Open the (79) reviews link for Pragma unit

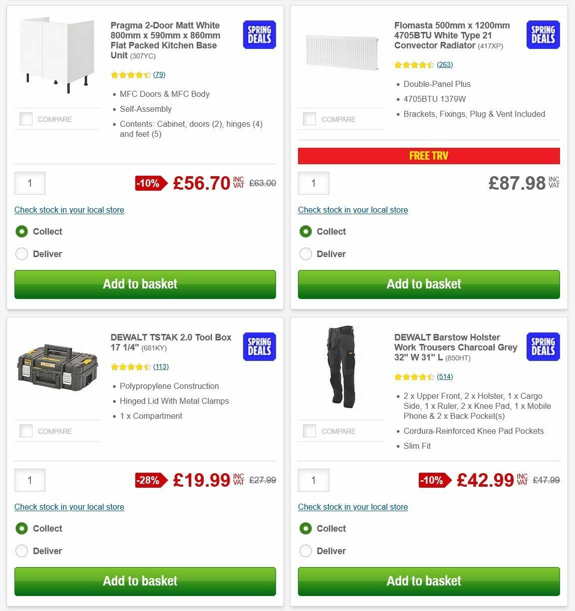(x=159, y=74)
